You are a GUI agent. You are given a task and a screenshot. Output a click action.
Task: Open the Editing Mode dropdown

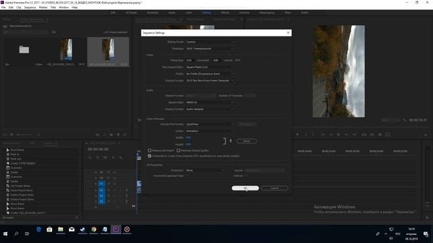(x=210, y=42)
